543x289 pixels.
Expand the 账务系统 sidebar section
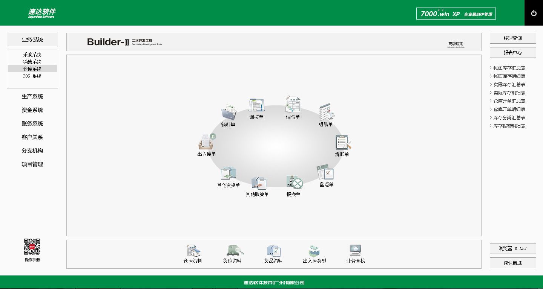(32, 124)
